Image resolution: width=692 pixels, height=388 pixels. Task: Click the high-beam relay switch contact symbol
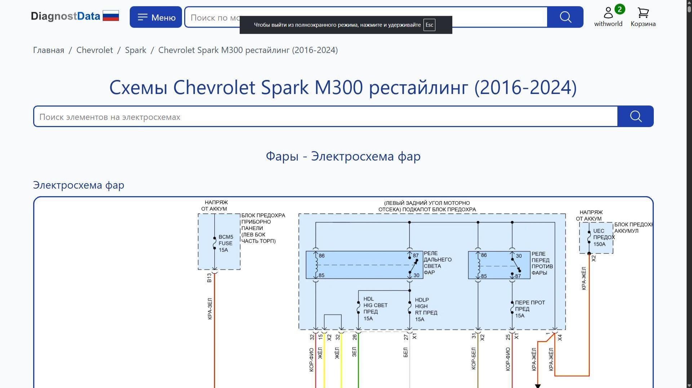[x=413, y=265]
